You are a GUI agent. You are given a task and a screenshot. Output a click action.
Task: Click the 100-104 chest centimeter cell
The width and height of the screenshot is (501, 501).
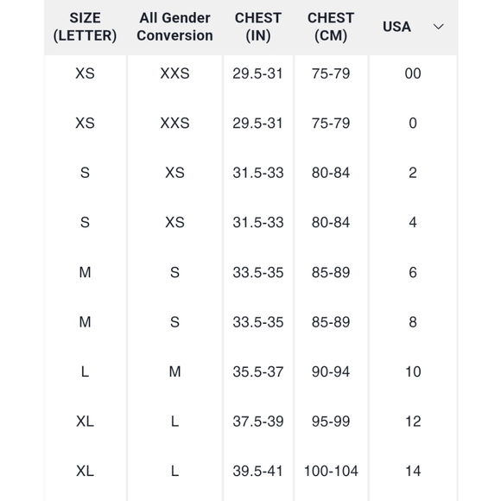(x=331, y=472)
